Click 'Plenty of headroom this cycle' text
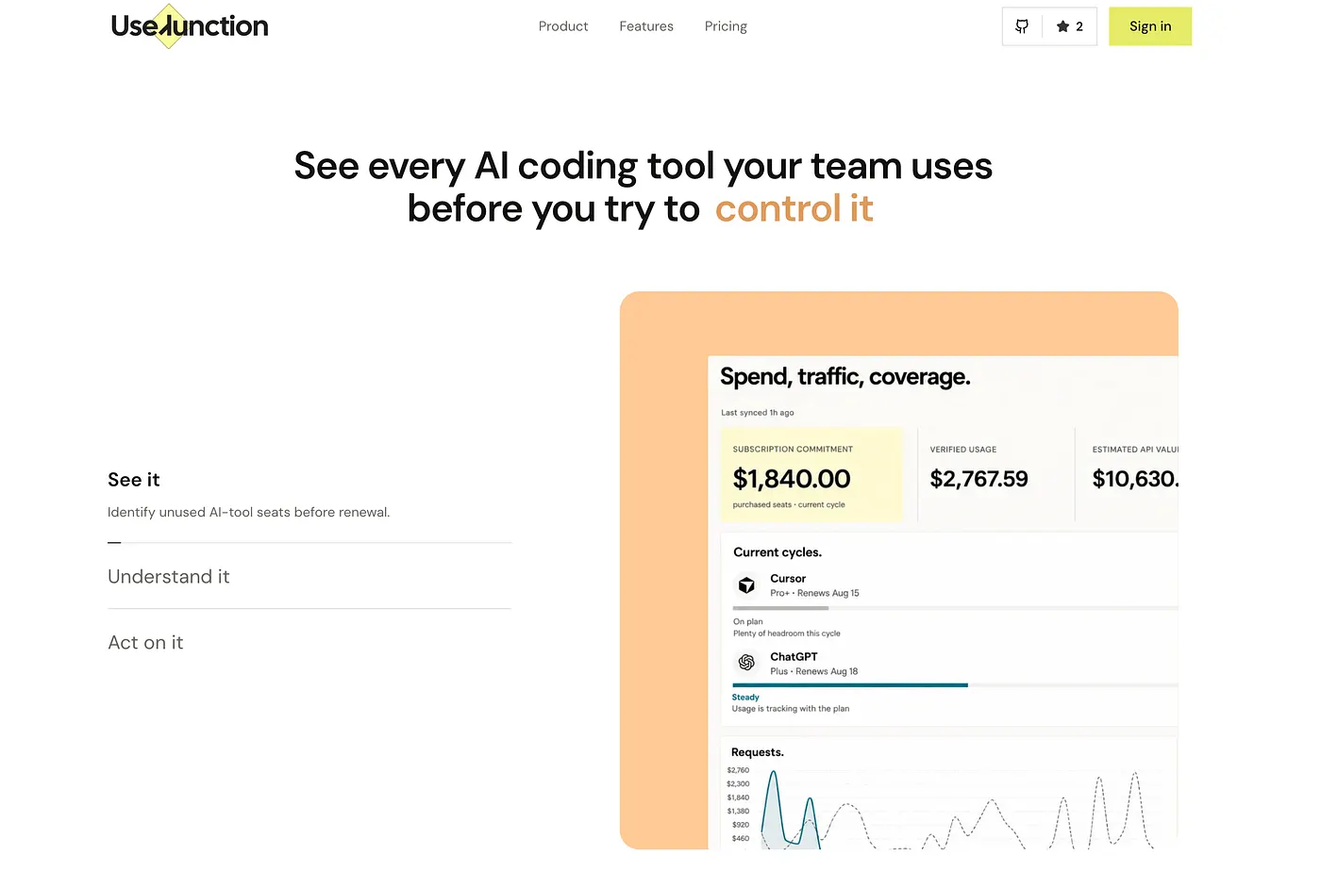The width and height of the screenshot is (1321, 888). 787,633
